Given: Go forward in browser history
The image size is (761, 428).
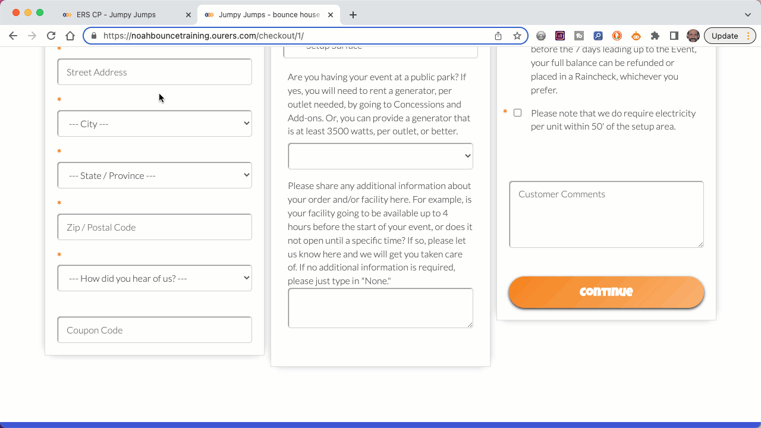Looking at the screenshot, I should [32, 36].
